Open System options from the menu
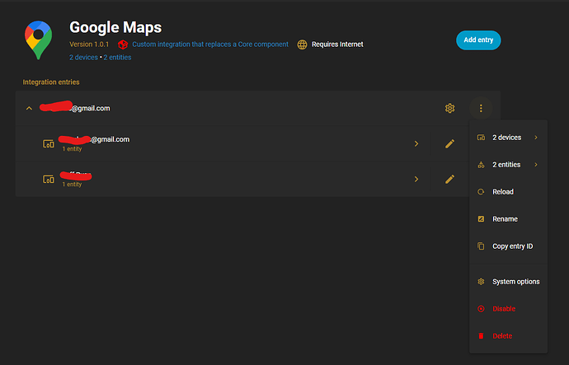This screenshot has height=365, width=569. pyautogui.click(x=515, y=282)
